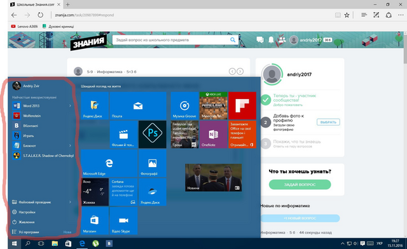Expand the Word 2013 jump list arrow
The height and width of the screenshot is (249, 407).
point(70,105)
